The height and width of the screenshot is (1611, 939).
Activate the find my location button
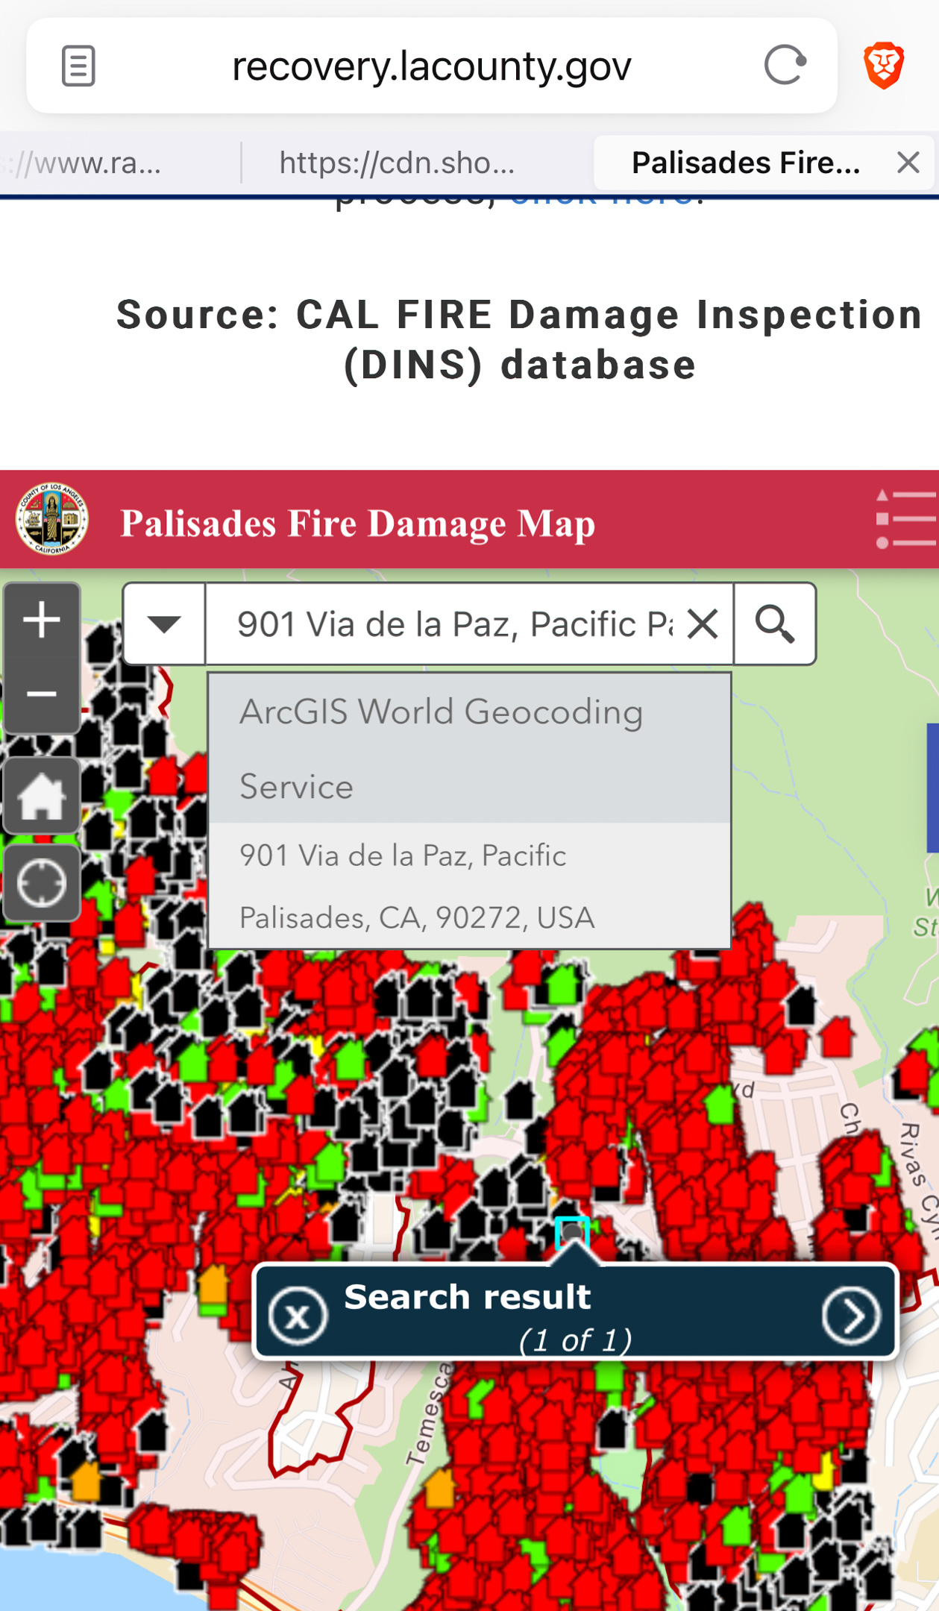point(42,883)
